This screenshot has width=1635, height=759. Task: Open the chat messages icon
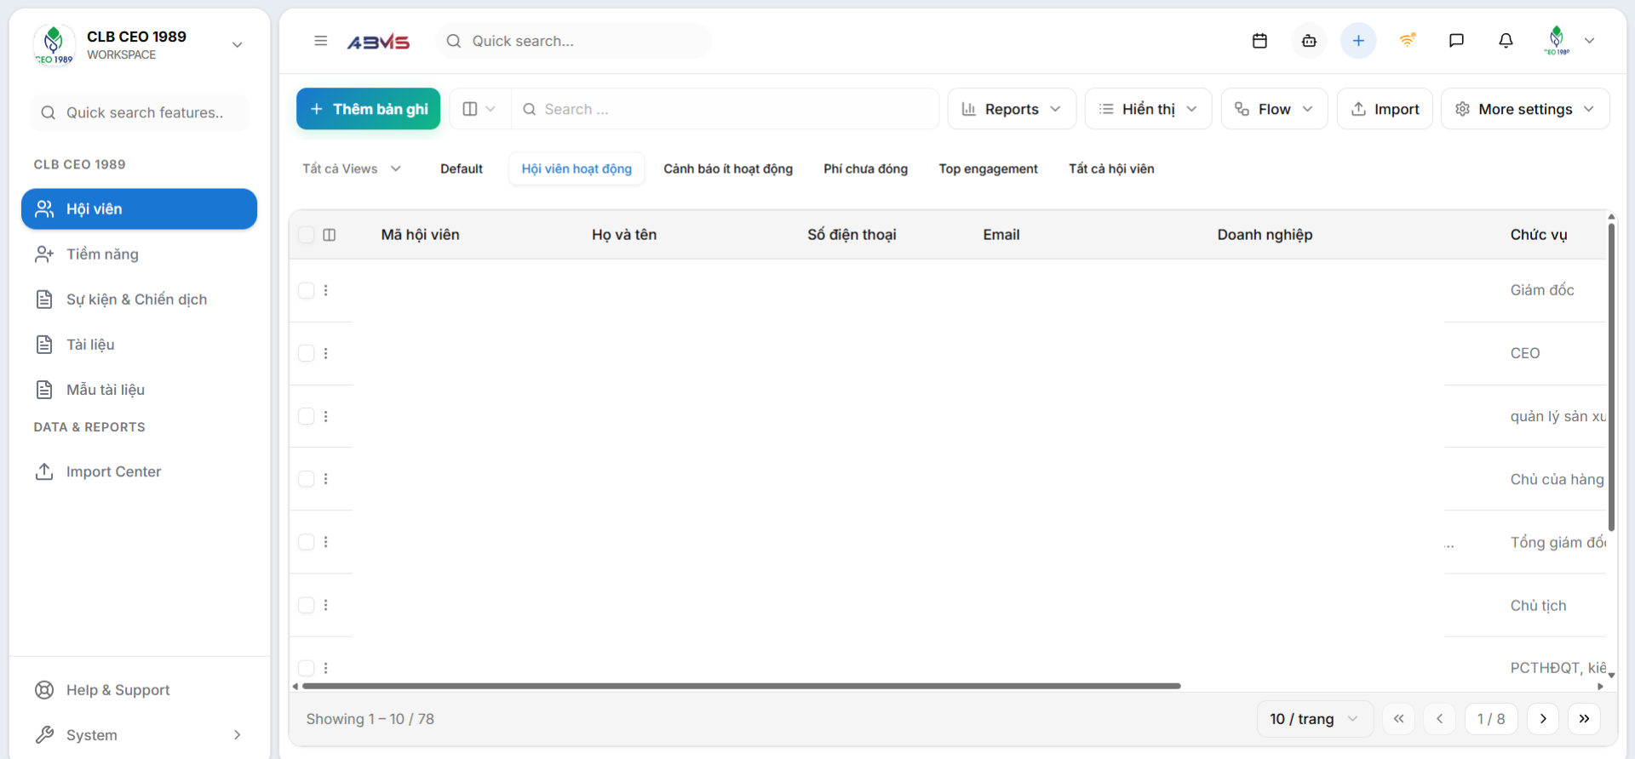(1456, 41)
